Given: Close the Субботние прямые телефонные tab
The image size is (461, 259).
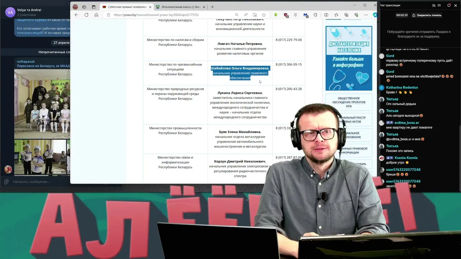Looking at the screenshot, I should [x=150, y=7].
